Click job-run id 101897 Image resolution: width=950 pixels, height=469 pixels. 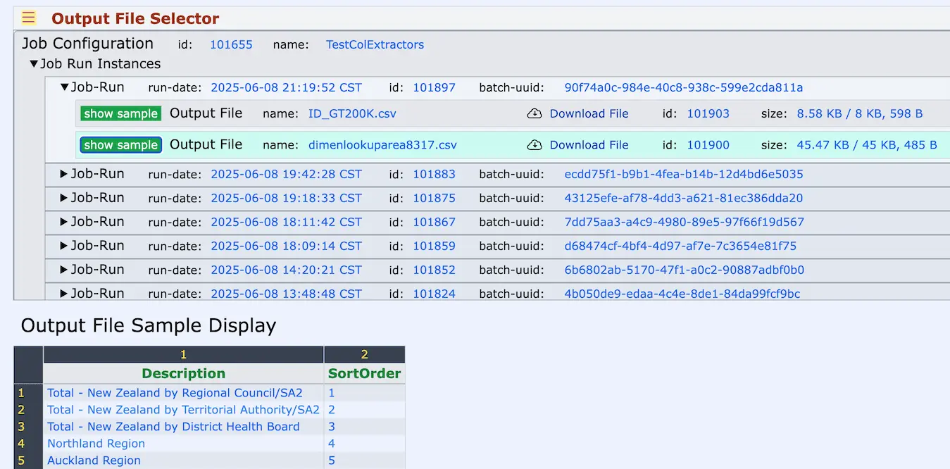click(434, 88)
